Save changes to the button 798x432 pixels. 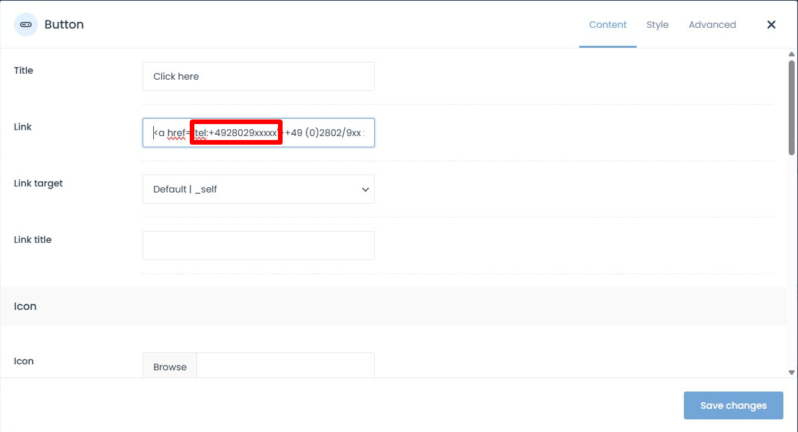tap(733, 405)
